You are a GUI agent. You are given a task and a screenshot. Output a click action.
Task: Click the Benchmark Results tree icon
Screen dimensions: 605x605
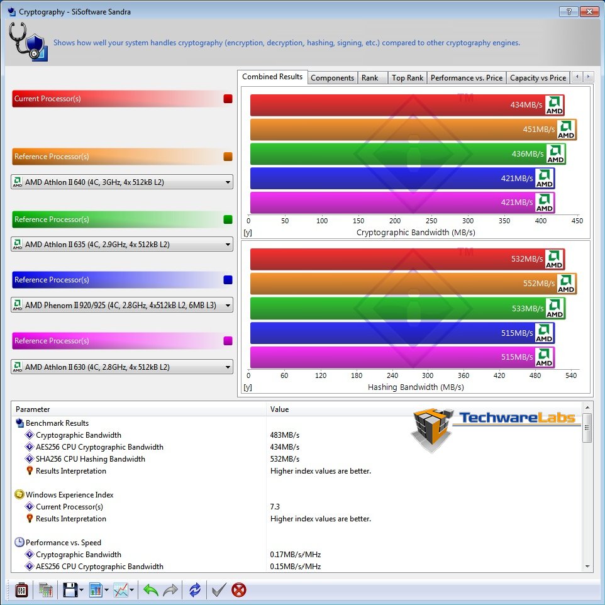19,423
